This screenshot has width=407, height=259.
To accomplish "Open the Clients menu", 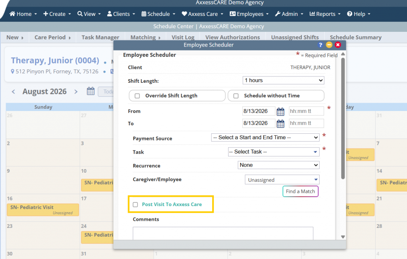I will click(x=121, y=14).
